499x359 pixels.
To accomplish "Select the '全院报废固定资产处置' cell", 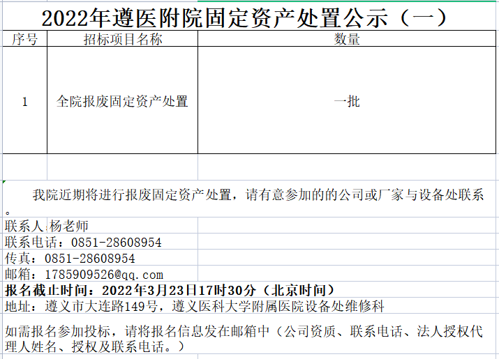I will tap(123, 100).
